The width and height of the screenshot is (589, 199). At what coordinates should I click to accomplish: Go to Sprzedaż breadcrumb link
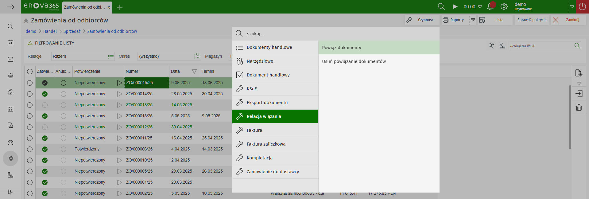pos(72,31)
